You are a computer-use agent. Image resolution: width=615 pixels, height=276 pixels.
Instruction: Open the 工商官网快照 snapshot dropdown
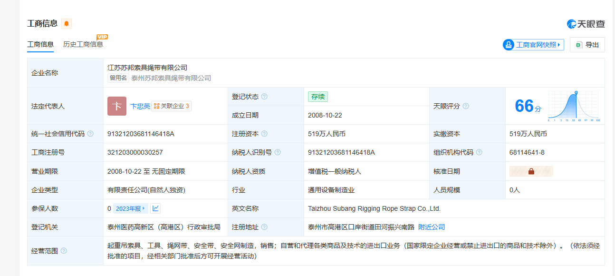click(x=533, y=45)
